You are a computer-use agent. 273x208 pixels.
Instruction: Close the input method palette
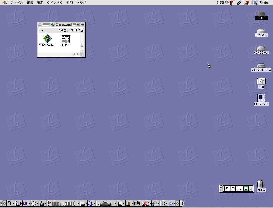pyautogui.click(x=221, y=186)
